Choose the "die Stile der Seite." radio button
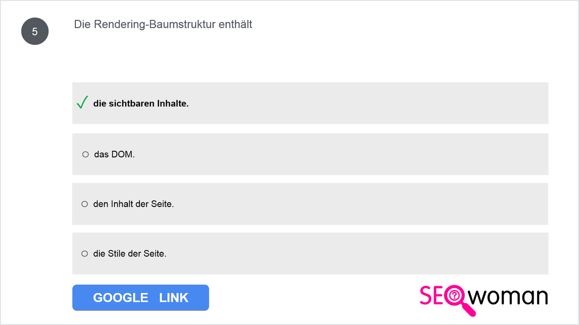The width and height of the screenshot is (579, 325). click(x=84, y=253)
